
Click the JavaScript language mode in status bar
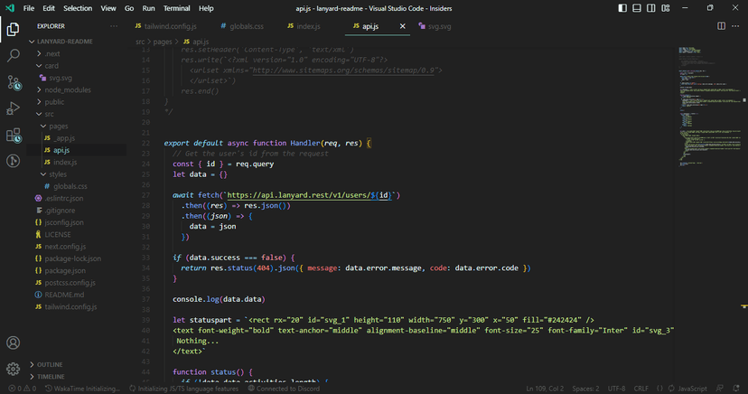coord(692,389)
